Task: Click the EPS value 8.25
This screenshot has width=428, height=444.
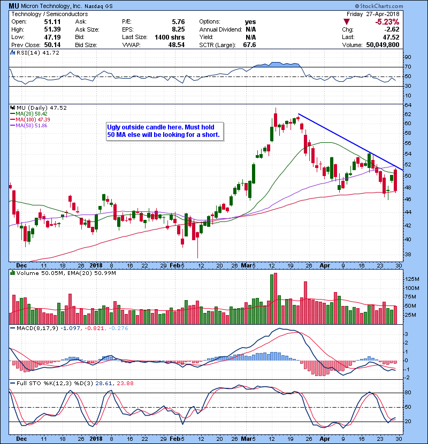Action: coord(178,29)
